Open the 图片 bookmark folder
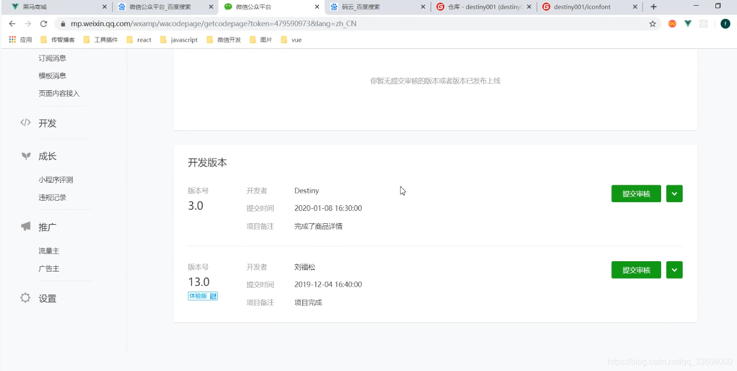This screenshot has width=737, height=371. (261, 40)
